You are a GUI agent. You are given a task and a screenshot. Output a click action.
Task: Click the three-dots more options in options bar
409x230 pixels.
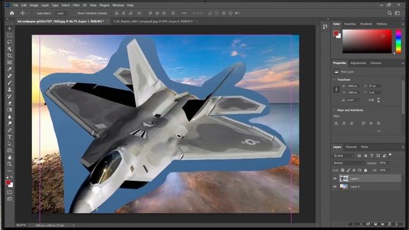point(185,13)
